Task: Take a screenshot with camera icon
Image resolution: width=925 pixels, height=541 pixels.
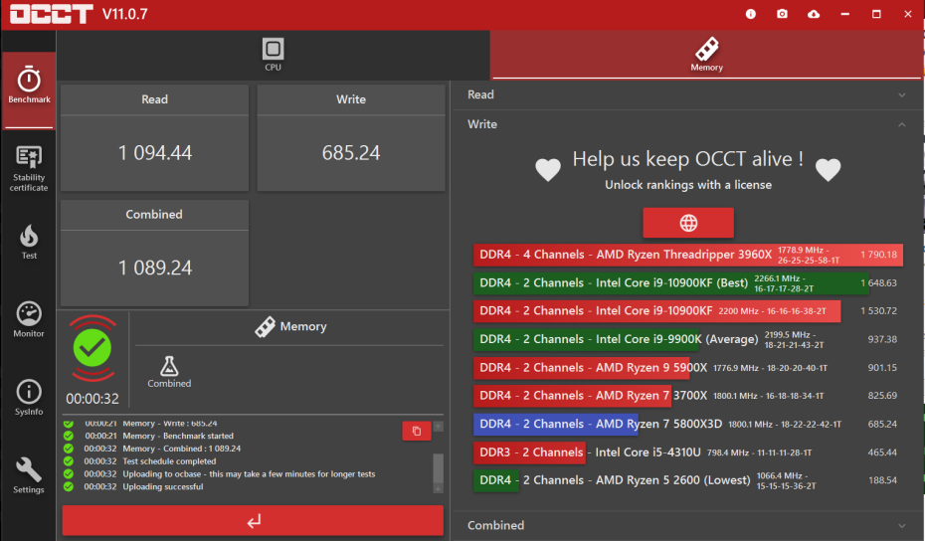Action: click(x=782, y=14)
